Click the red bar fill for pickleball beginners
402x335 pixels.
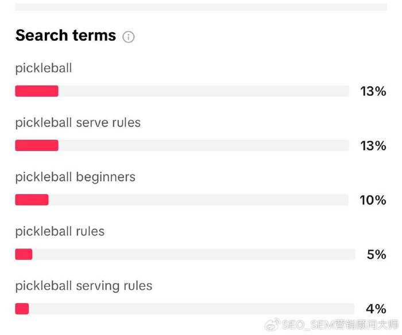32,200
